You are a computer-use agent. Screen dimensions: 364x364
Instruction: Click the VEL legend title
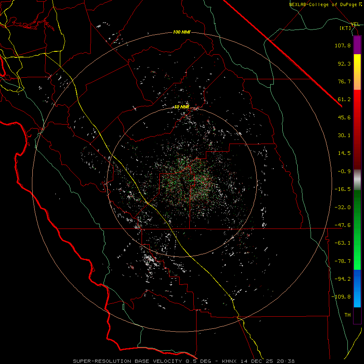pyautogui.click(x=355, y=24)
